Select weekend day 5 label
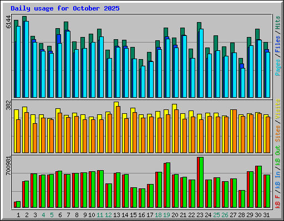Screen dimensions: 284x221 coord(52,215)
